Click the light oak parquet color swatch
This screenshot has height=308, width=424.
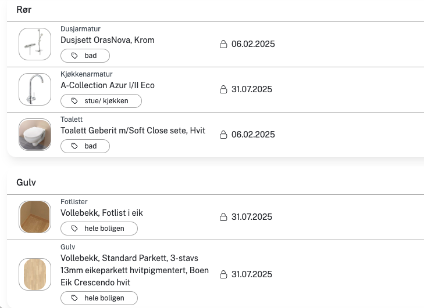click(35, 274)
